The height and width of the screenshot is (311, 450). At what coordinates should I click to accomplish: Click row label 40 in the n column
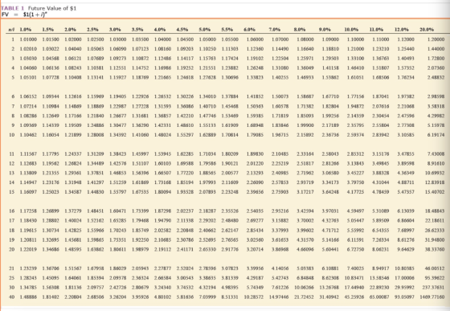pyautogui.click(x=11, y=297)
